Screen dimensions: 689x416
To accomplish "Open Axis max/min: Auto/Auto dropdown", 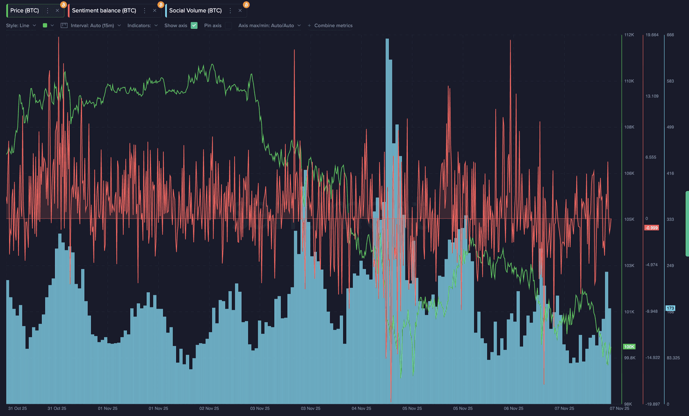I will pos(269,26).
